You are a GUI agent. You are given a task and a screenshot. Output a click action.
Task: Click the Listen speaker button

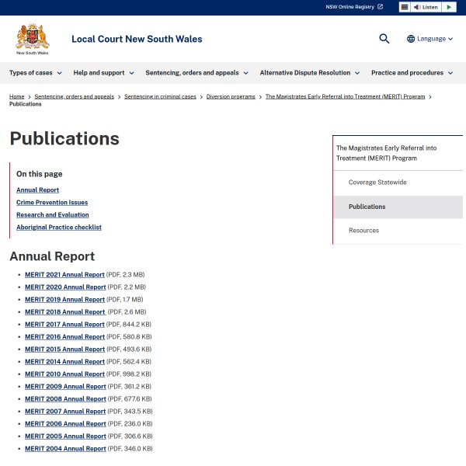426,7
